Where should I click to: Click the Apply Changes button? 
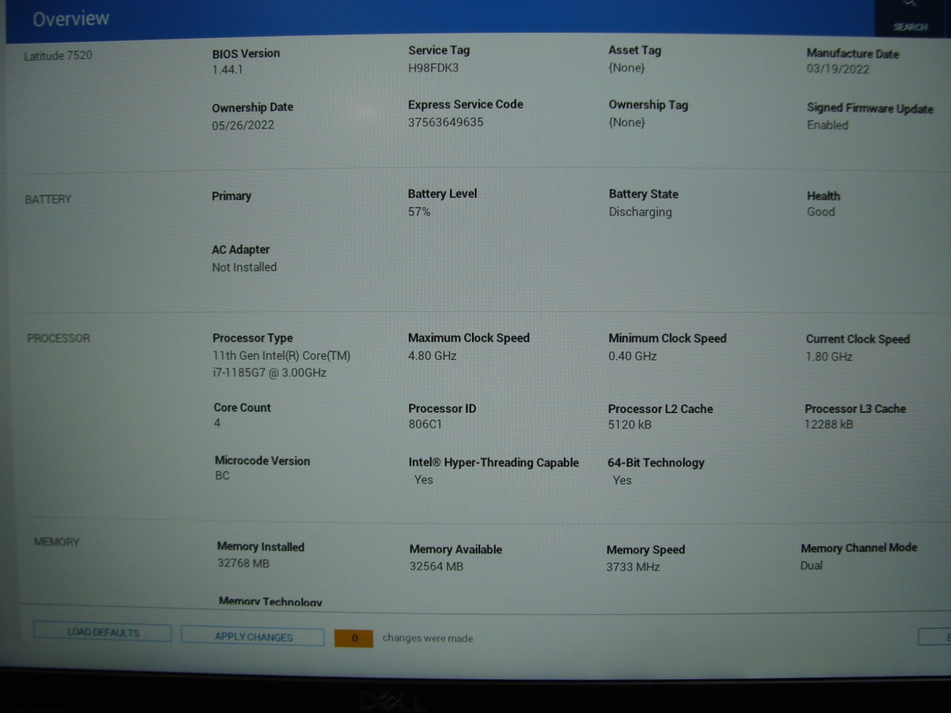tap(253, 636)
